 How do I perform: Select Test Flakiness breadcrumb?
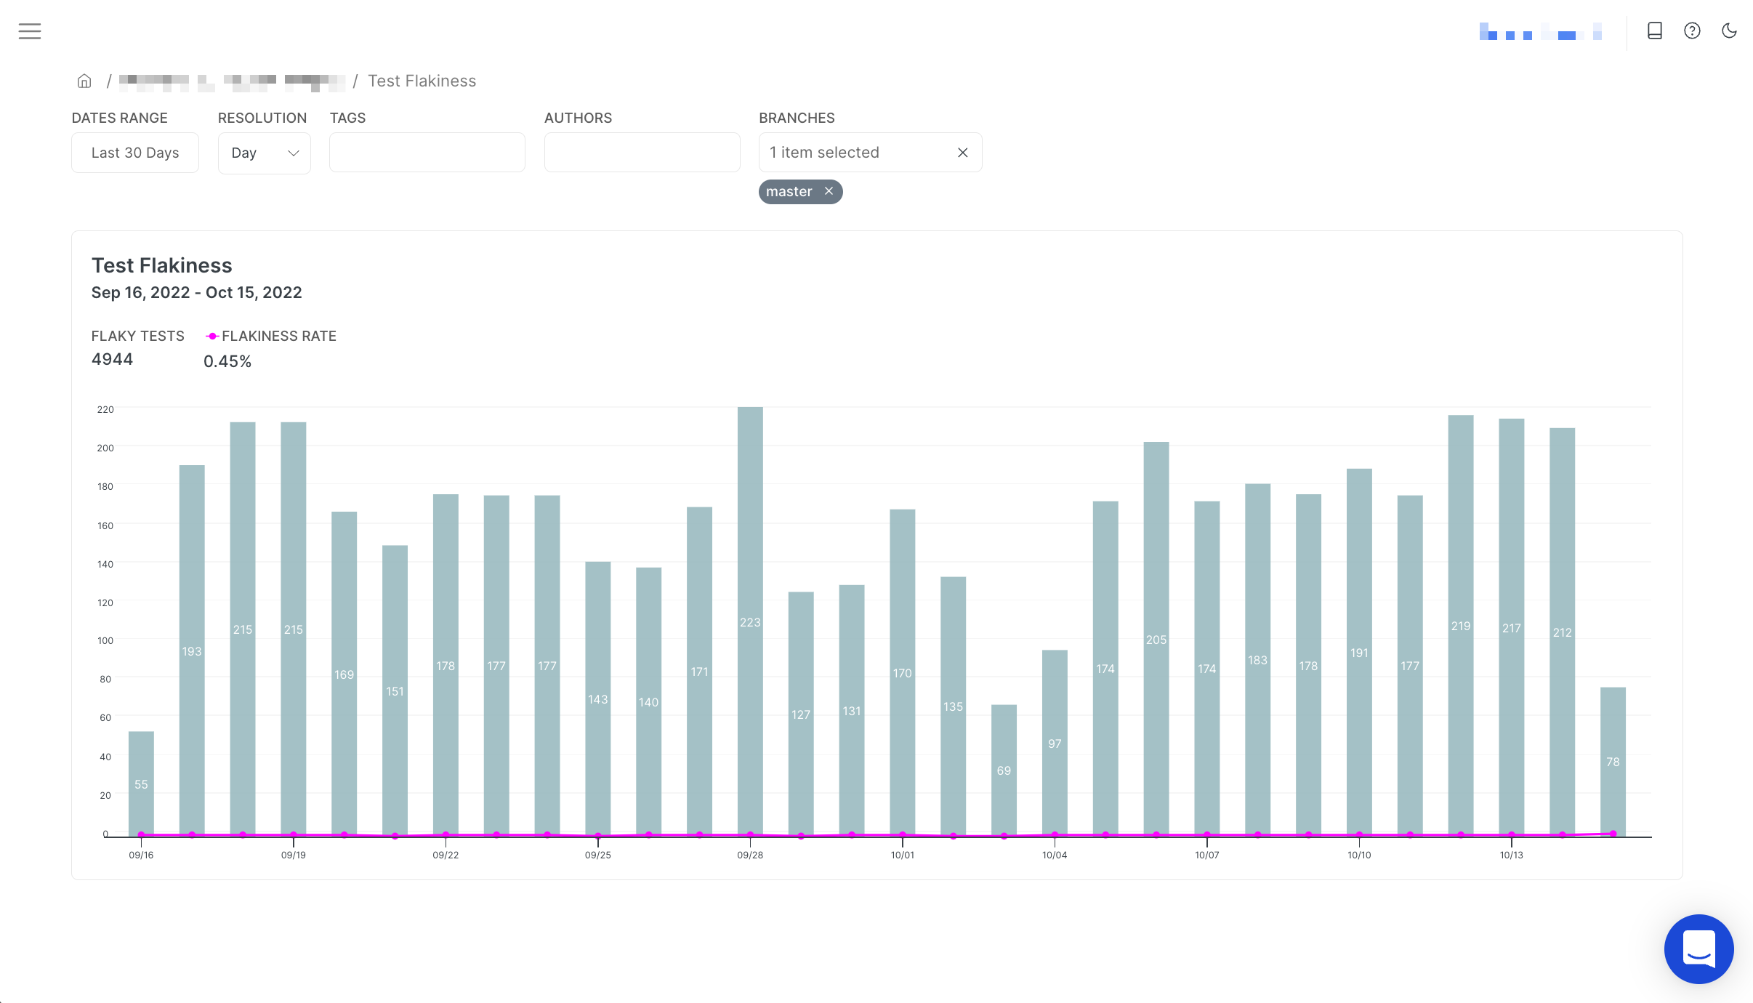coord(422,81)
